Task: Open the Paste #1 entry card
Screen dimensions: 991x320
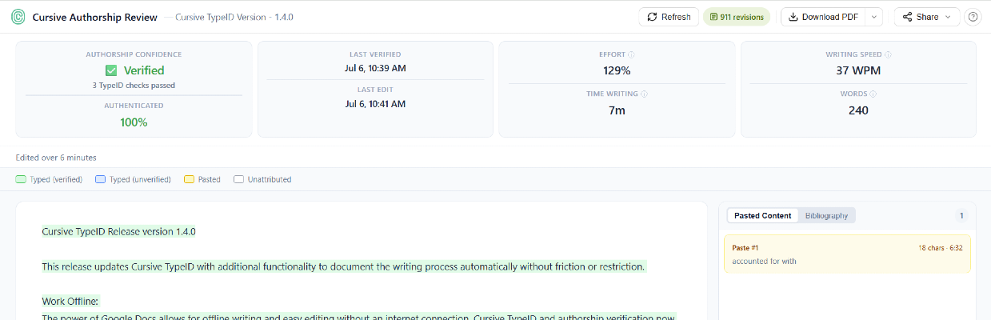Action: coord(847,254)
